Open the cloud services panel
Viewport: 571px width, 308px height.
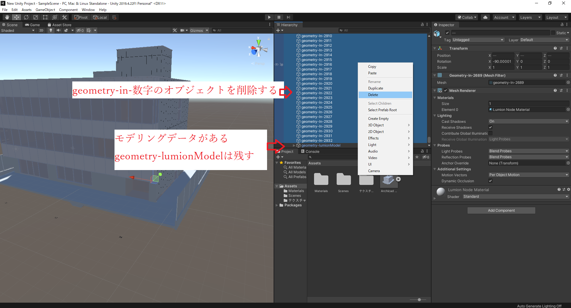(x=485, y=17)
